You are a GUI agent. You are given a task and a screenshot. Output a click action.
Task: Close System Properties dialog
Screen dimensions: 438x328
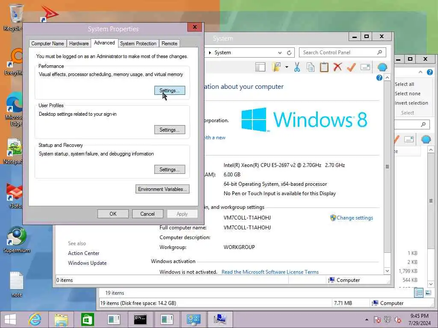coord(195,27)
